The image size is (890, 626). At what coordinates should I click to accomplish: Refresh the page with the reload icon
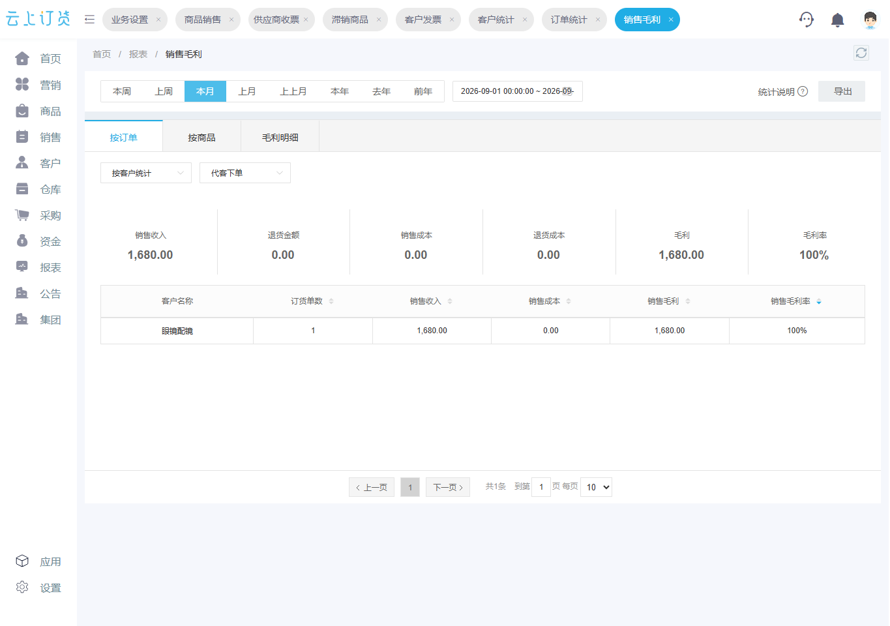(861, 53)
